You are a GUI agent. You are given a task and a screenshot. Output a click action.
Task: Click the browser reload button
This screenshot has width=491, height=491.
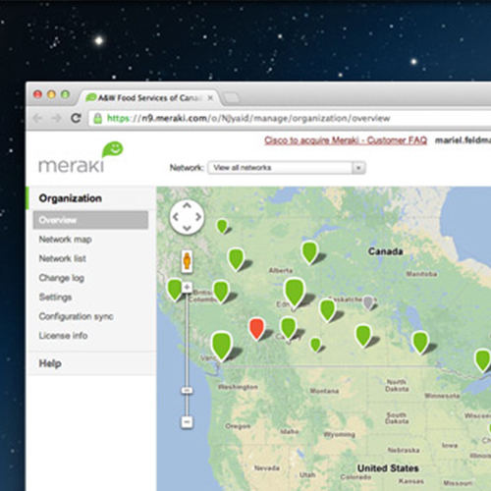(x=76, y=118)
